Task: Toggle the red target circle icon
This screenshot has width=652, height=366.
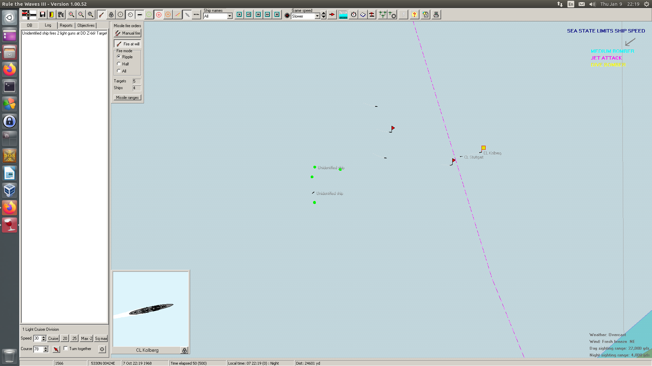Action: 159,15
